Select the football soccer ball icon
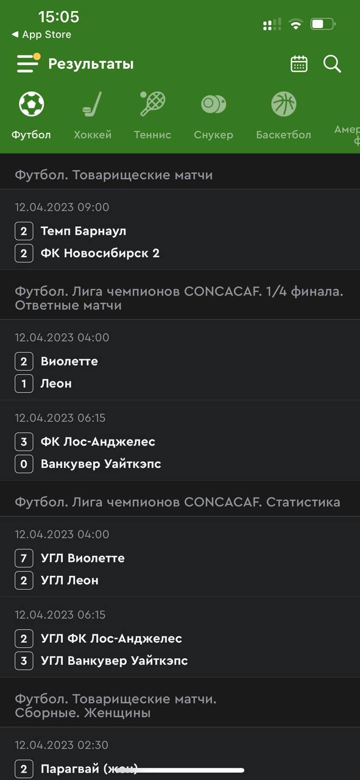This screenshot has height=780, width=360. (31, 104)
